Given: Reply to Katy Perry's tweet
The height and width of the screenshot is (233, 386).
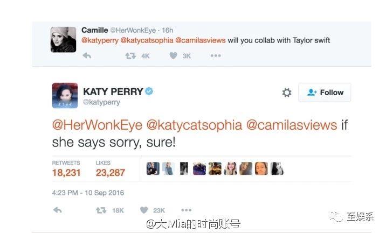Looking at the screenshot, I should click(57, 210).
